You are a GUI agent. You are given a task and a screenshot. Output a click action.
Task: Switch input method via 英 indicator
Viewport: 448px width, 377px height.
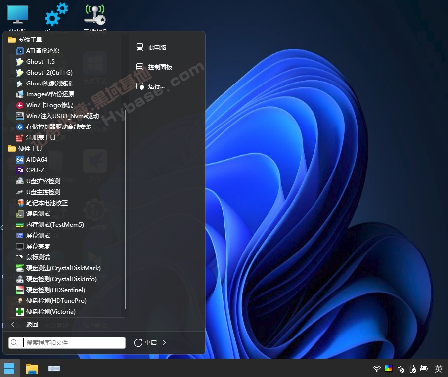pyautogui.click(x=439, y=369)
